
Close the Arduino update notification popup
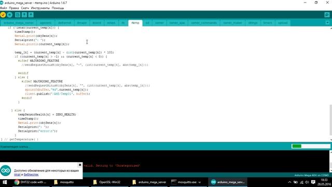tap(80, 165)
